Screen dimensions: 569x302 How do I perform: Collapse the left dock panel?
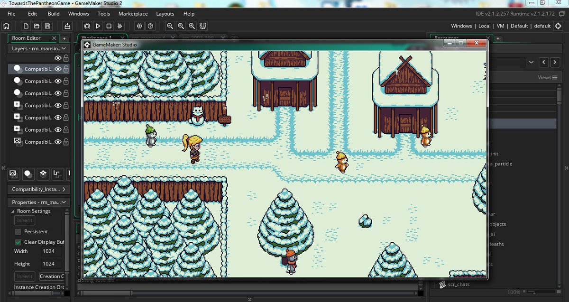tap(3, 168)
